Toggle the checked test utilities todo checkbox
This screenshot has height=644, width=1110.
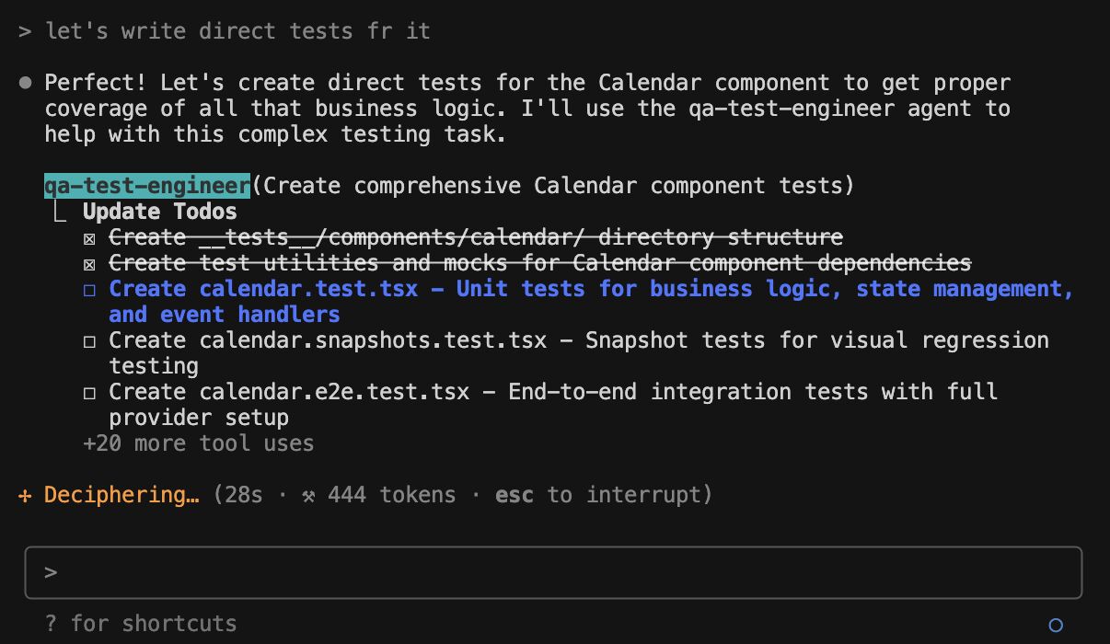click(89, 264)
